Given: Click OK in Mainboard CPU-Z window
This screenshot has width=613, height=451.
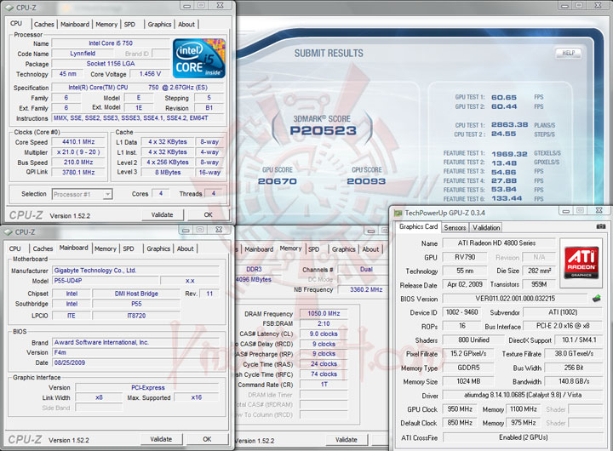Looking at the screenshot, I should click(207, 439).
